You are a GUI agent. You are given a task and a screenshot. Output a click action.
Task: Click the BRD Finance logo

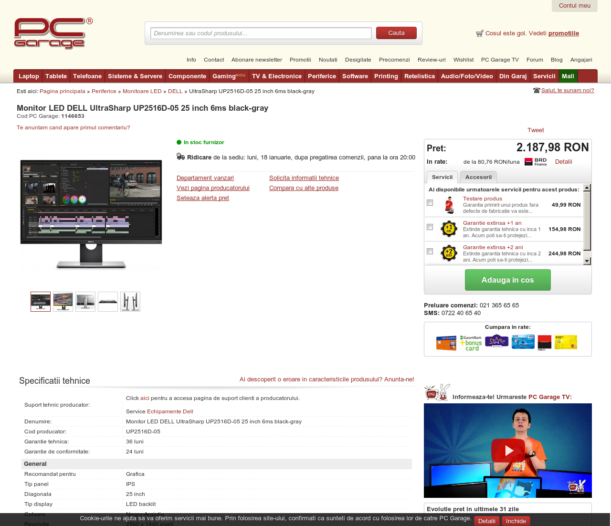536,162
